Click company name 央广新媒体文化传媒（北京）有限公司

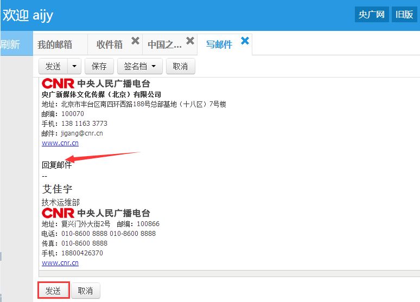(x=101, y=94)
